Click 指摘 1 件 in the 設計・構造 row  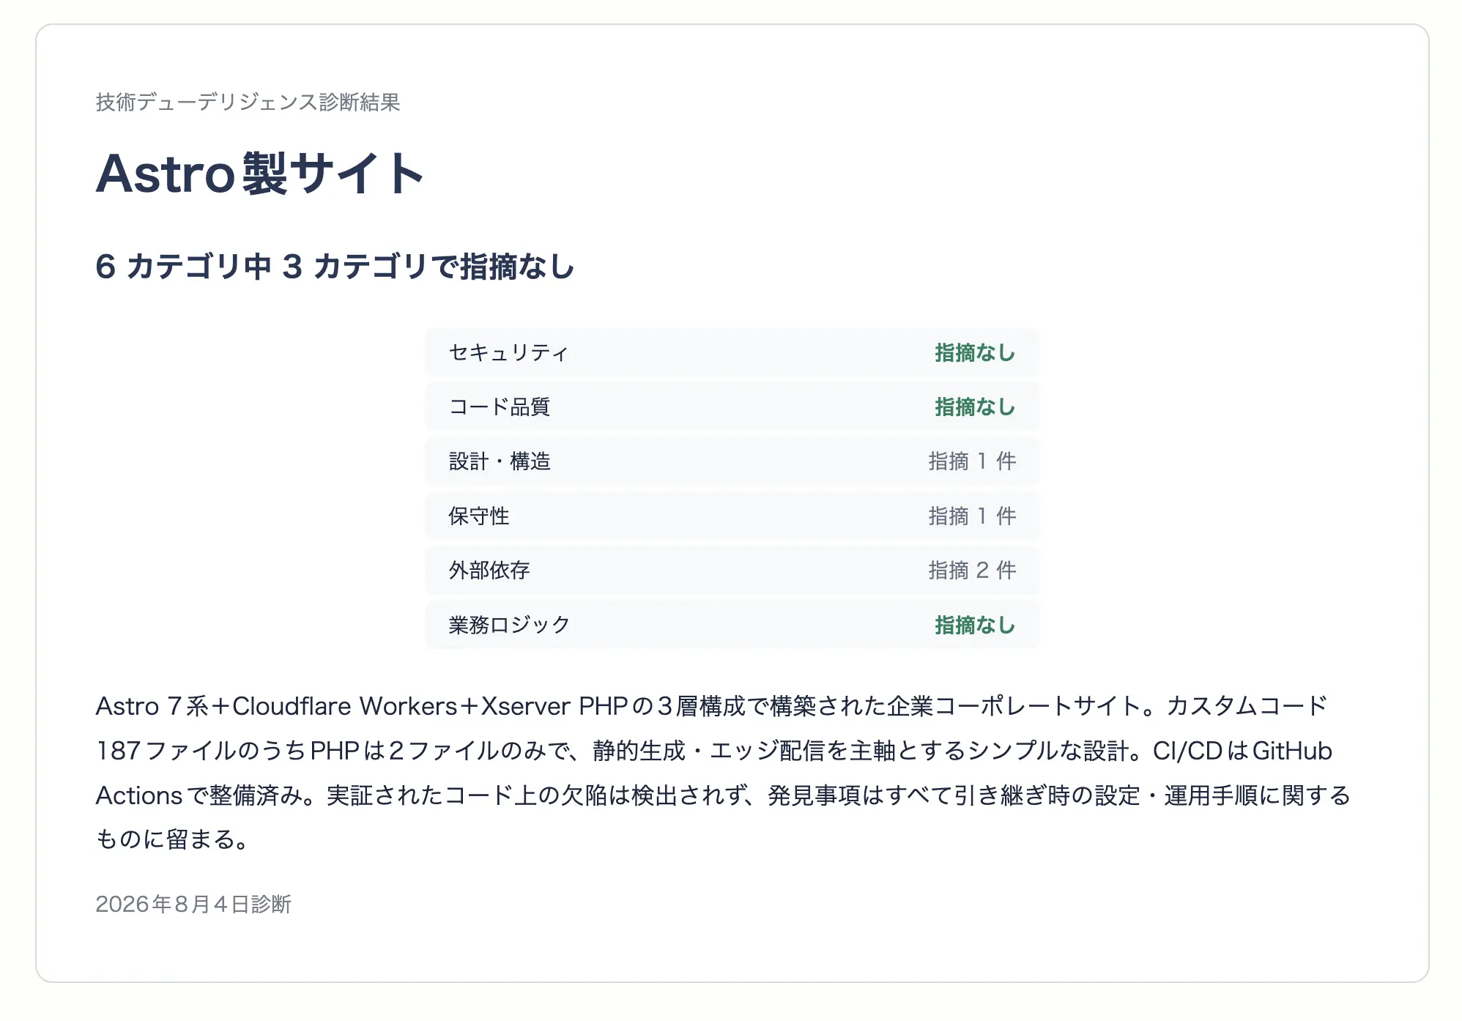pos(972,461)
